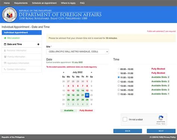Click the BACK button
Viewport: 177px width, 140px height.
(128, 131)
